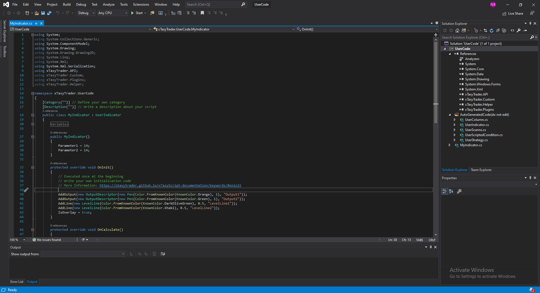Open the Any CPU platform dropdown
540x293 pixels.
(112, 13)
